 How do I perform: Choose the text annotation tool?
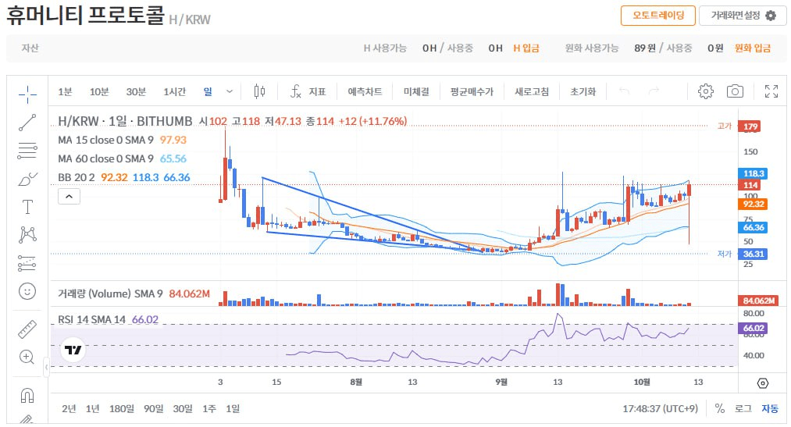(x=27, y=207)
